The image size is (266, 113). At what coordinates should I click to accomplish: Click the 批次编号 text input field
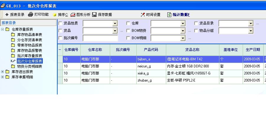pos(100,38)
